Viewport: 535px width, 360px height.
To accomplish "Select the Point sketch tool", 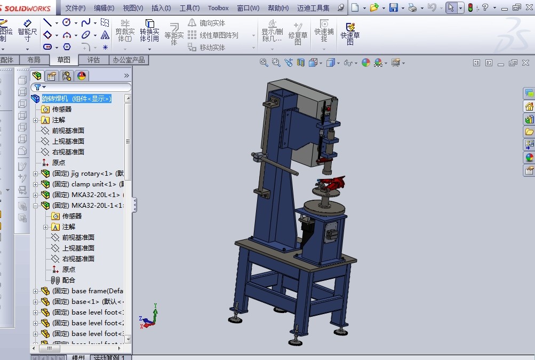I will tap(105, 47).
